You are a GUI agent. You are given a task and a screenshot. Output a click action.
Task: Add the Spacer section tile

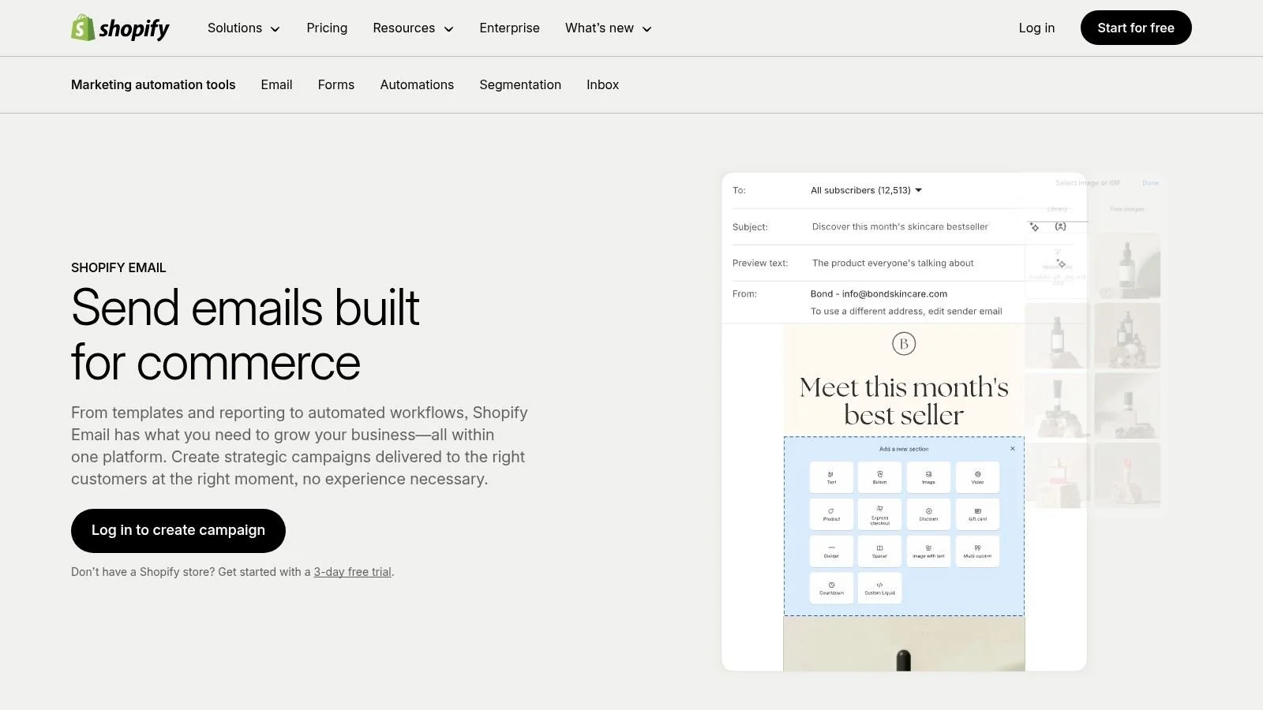click(x=879, y=551)
